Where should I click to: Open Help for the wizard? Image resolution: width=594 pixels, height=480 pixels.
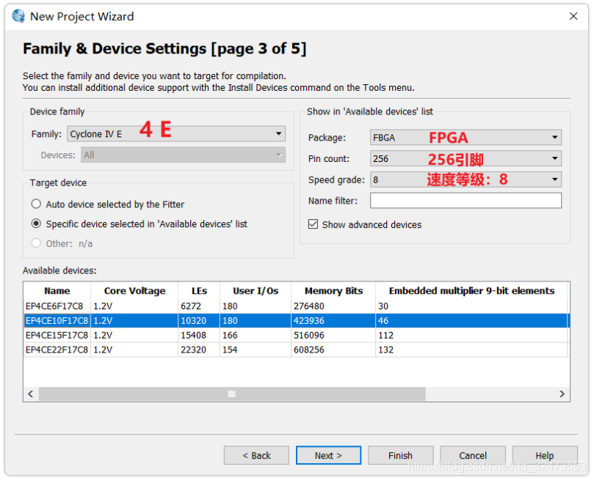tap(545, 455)
